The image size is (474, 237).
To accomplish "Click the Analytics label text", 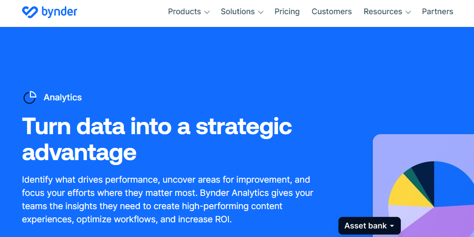I will click(x=62, y=97).
